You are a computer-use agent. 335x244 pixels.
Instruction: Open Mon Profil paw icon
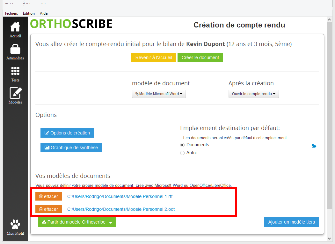15,225
